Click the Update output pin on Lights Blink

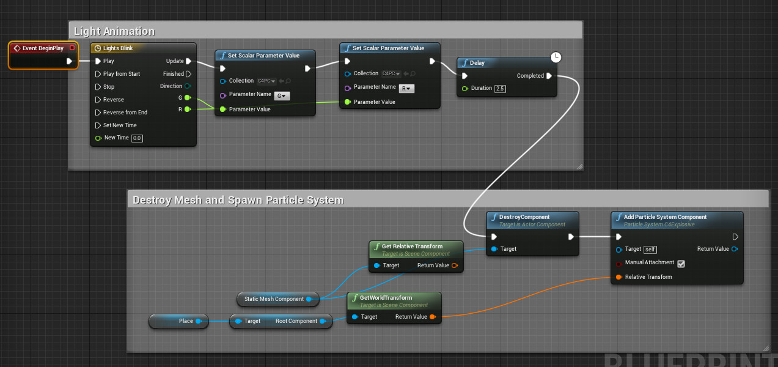coord(189,61)
